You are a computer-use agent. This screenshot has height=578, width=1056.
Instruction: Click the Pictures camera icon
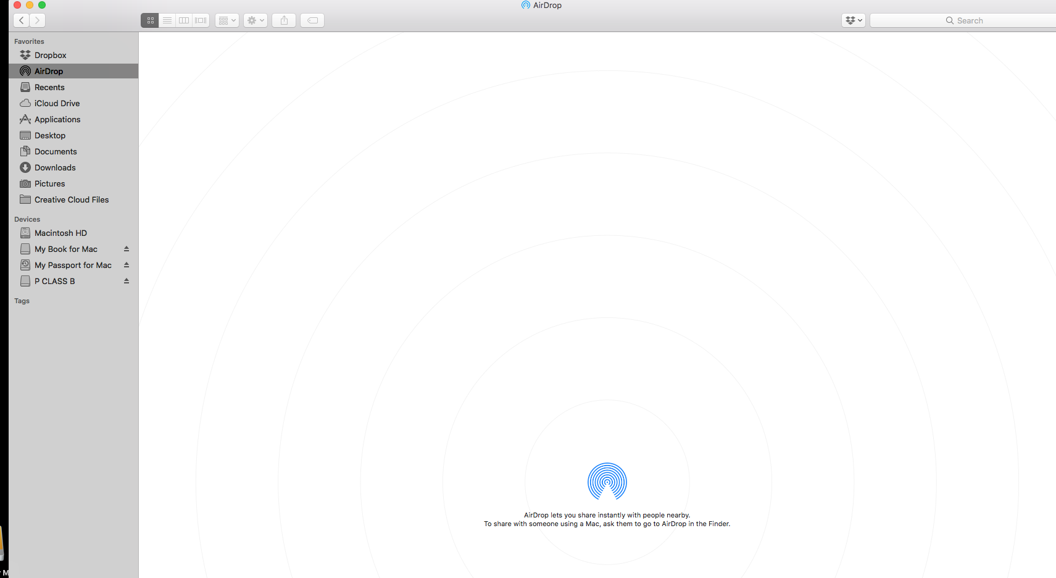coord(25,183)
